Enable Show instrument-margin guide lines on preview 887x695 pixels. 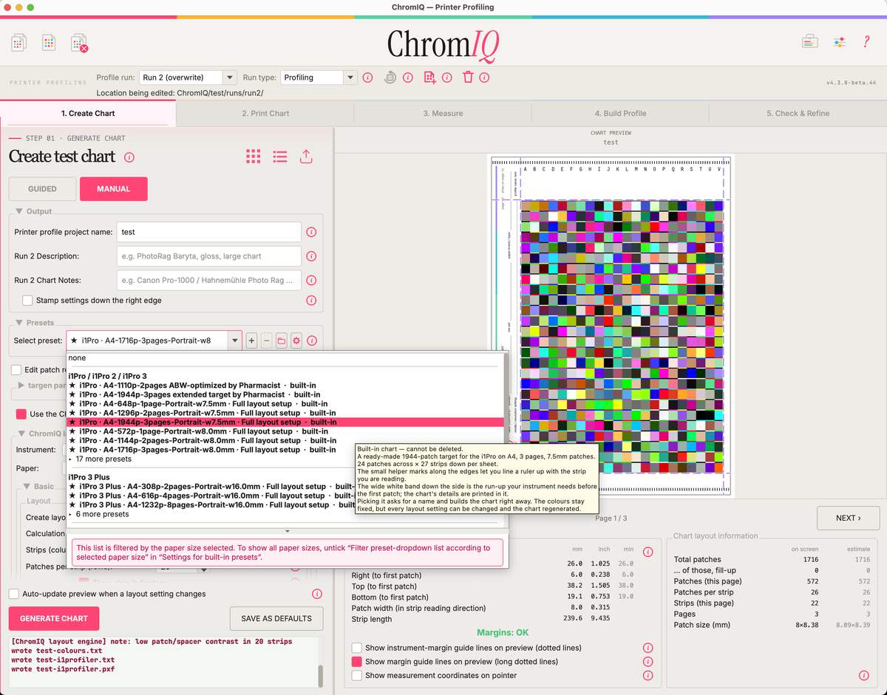357,648
